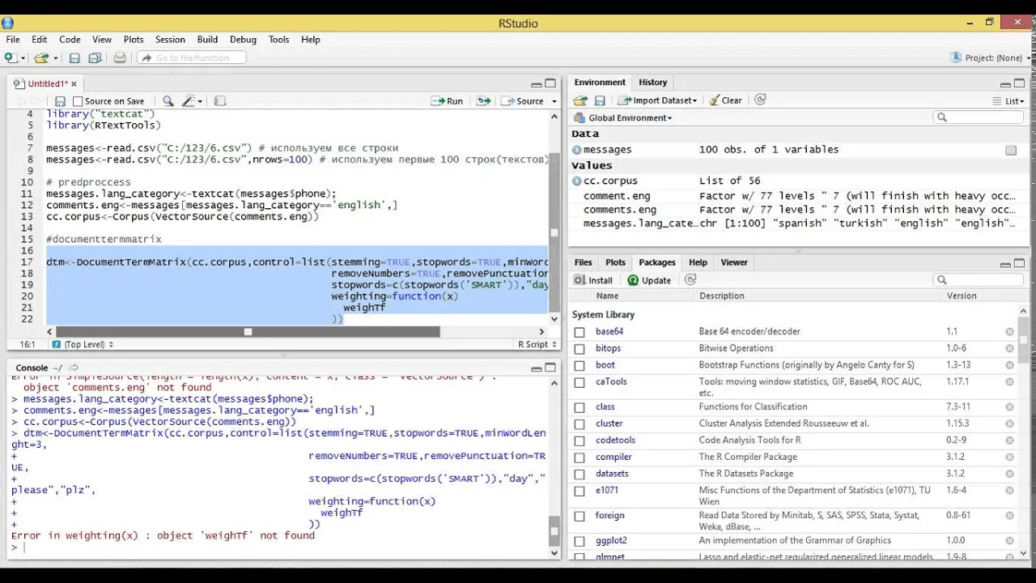Open the find/replace magnifier icon
Screen dimensions: 1036x583
(168, 101)
